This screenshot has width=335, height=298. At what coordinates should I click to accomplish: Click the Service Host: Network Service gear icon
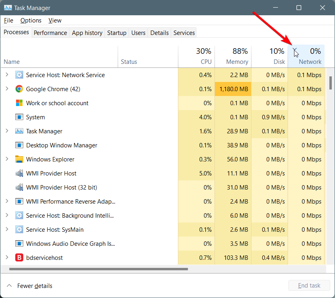click(x=19, y=75)
